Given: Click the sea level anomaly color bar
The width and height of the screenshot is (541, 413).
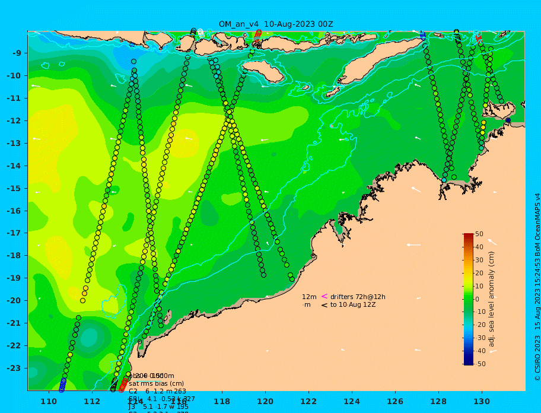Looking at the screenshot, I should tap(469, 299).
